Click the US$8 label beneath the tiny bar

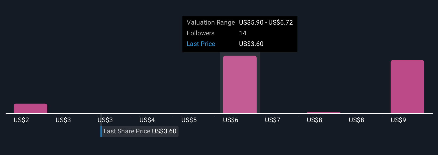point(315,120)
